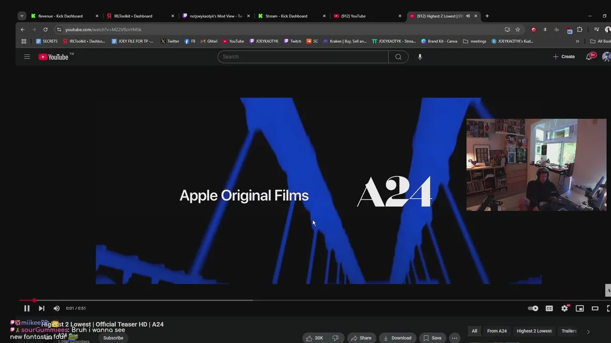Screen dimensions: 611x343
Task: Go back in browser history
Action: (22, 30)
